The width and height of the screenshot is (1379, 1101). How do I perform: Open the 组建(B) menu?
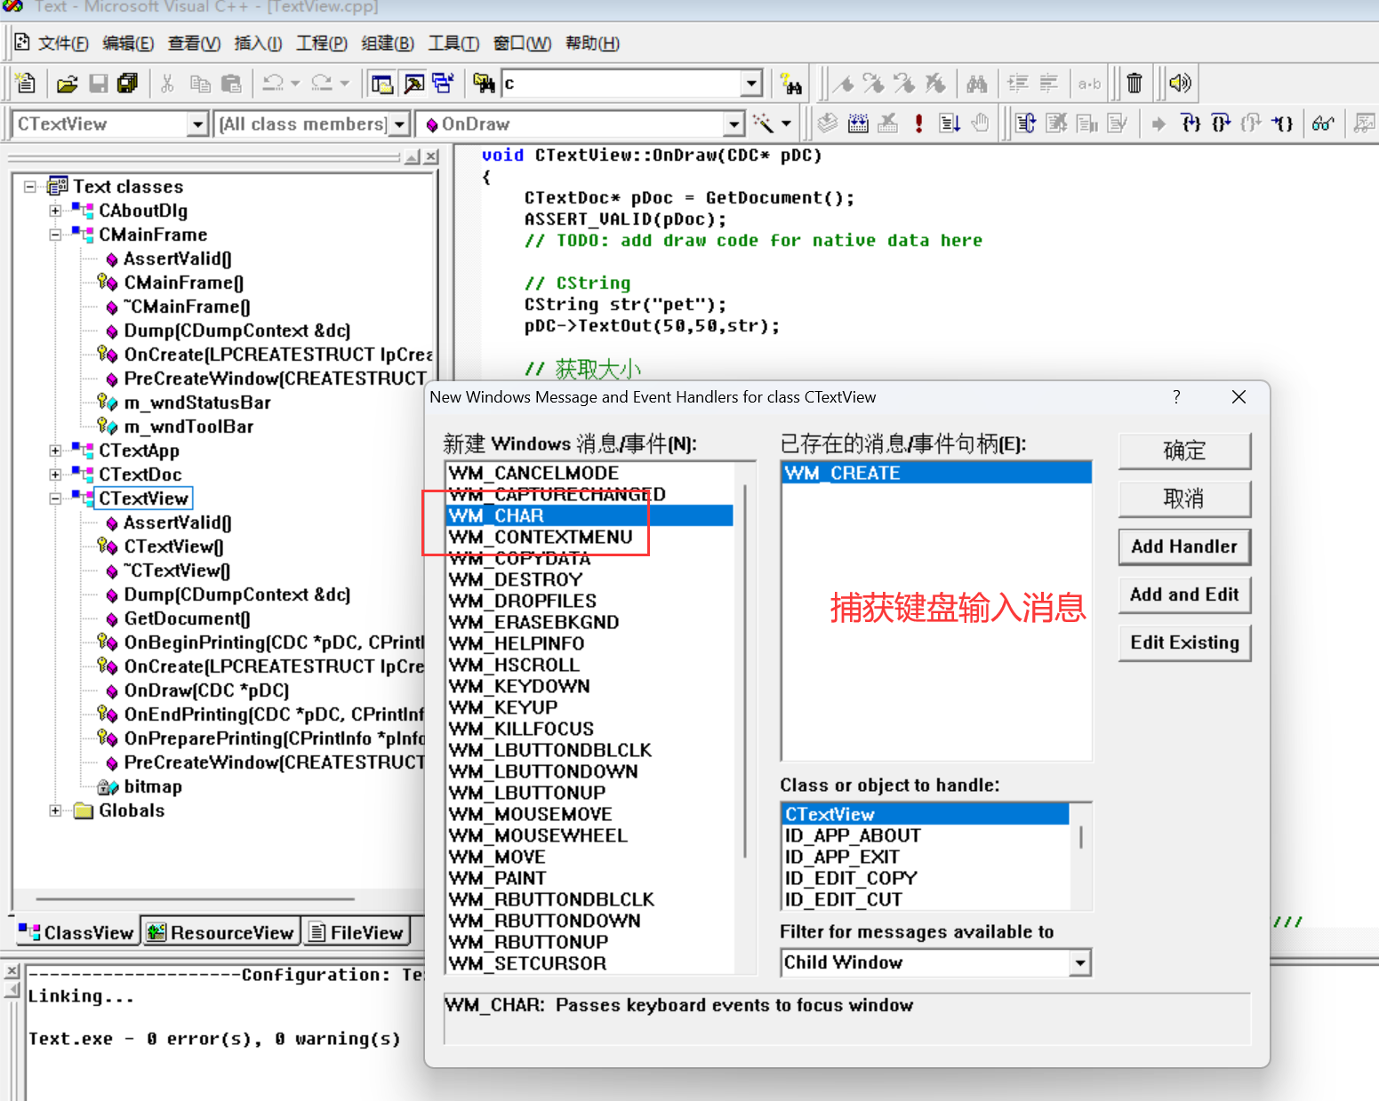tap(388, 43)
